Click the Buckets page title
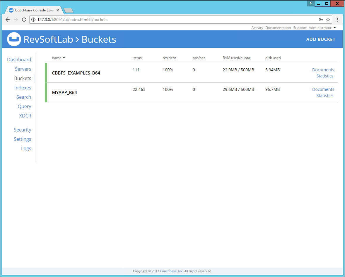Screen dimensions: 345x277 pos(99,39)
